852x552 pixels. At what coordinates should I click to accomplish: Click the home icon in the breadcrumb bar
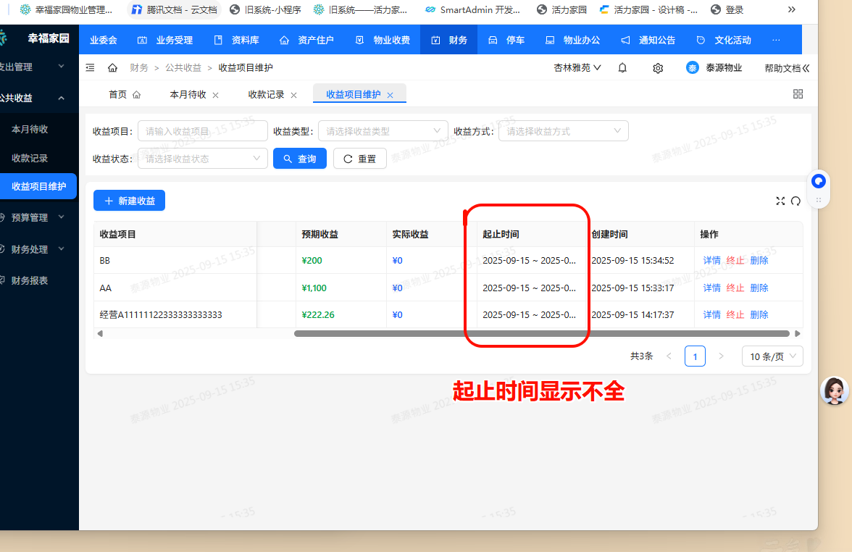click(112, 67)
